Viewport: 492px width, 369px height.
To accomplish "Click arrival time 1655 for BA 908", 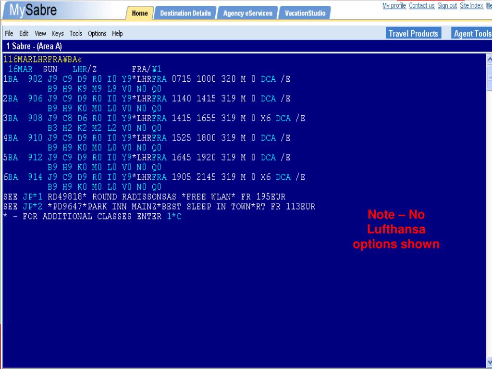I will point(206,118).
